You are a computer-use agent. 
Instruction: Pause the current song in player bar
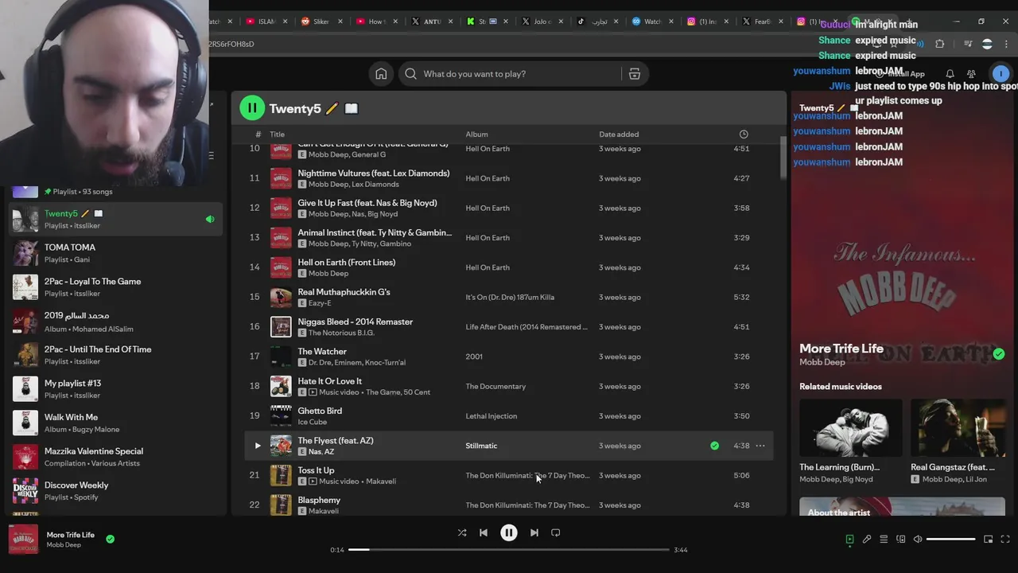click(x=509, y=532)
